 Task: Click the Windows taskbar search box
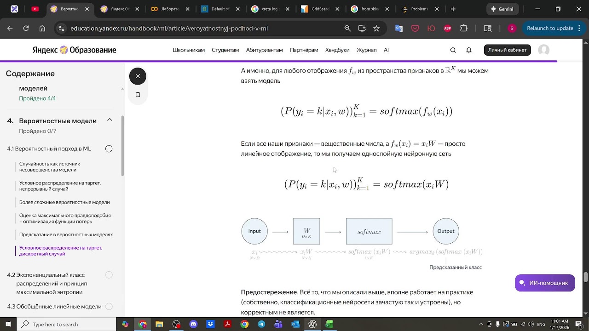click(x=67, y=324)
